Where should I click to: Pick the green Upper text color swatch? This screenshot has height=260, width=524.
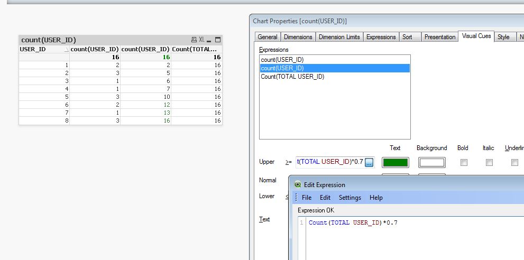pos(395,163)
